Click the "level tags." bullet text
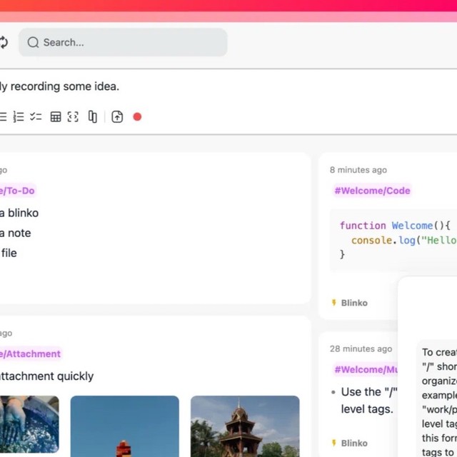Screen dimensions: 457x457 (x=367, y=409)
